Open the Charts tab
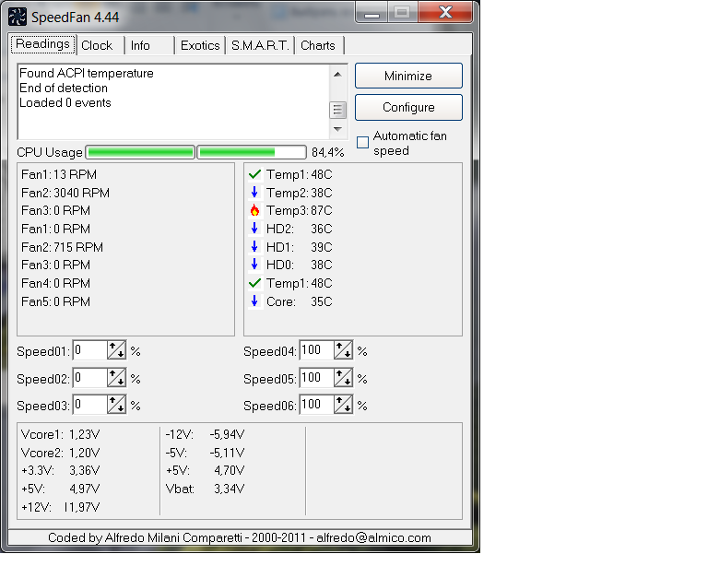Screen dimensions: 708x566 (x=319, y=45)
